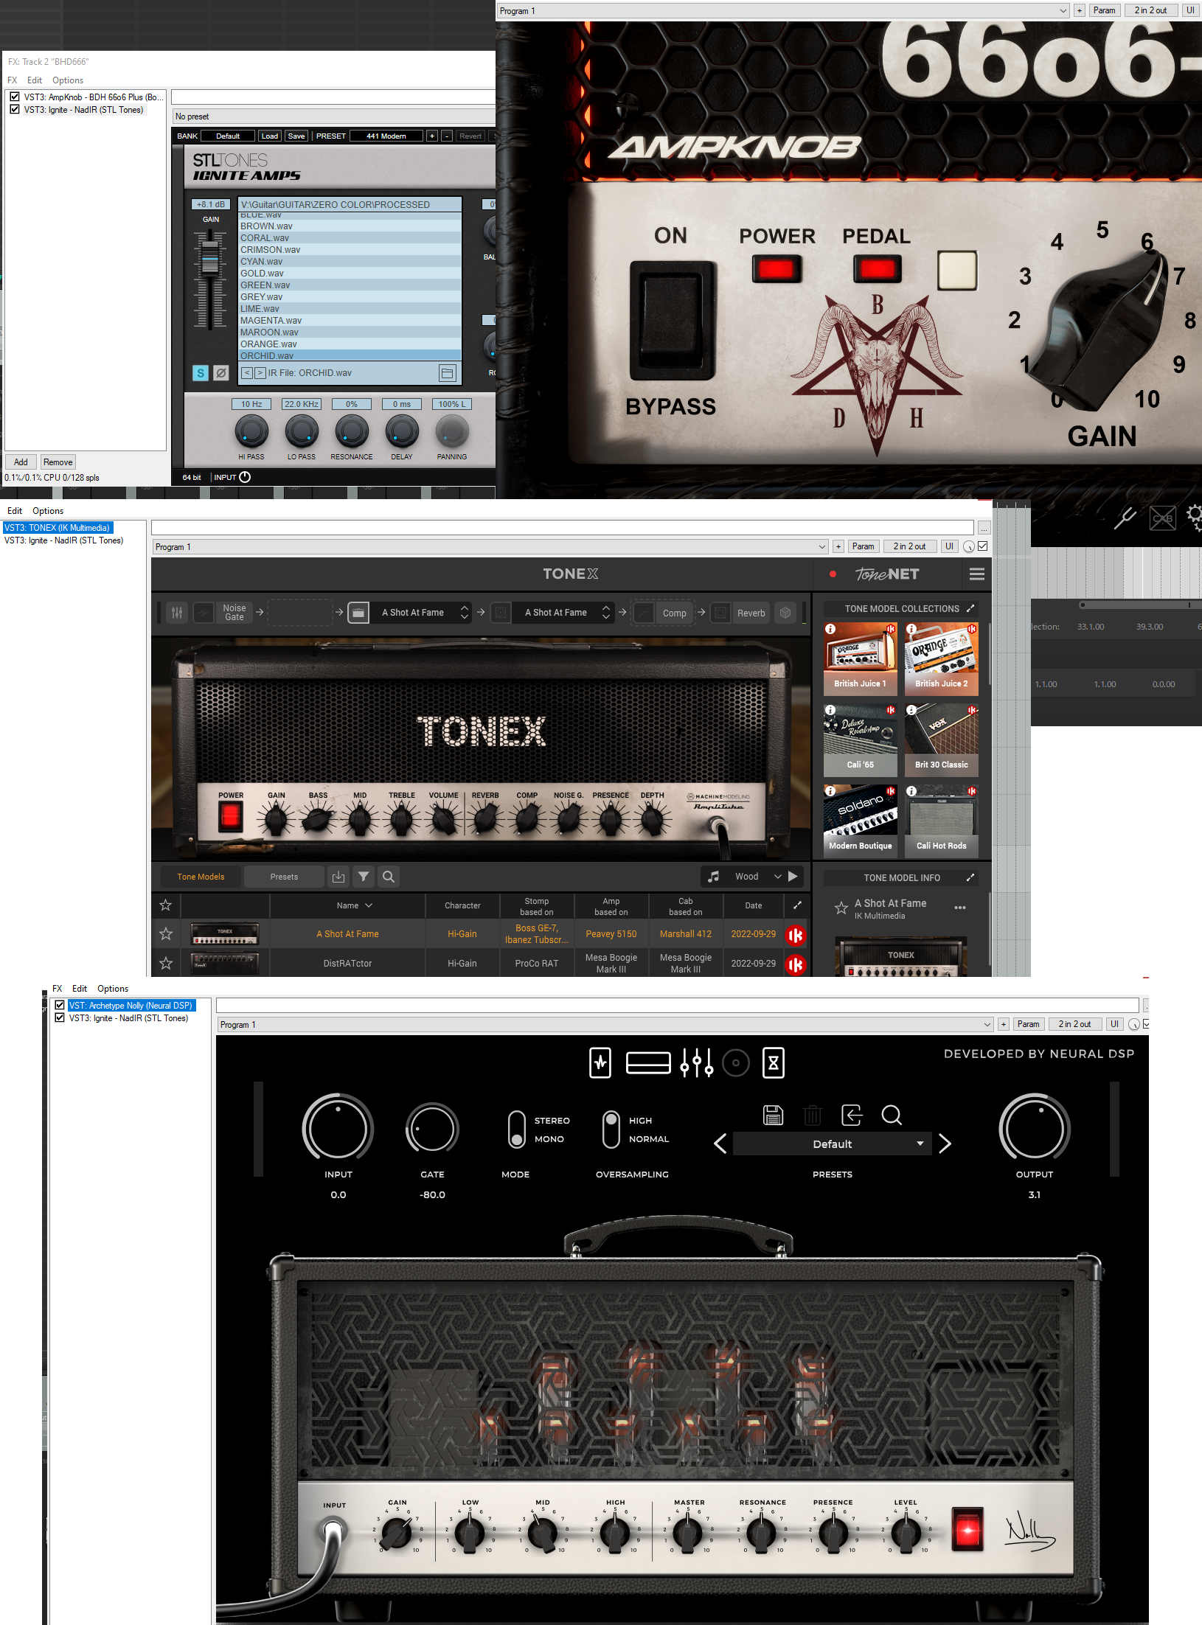Uncheck VST: Archetype Nolly plugin checkbox
The height and width of the screenshot is (1625, 1202).
[60, 1005]
